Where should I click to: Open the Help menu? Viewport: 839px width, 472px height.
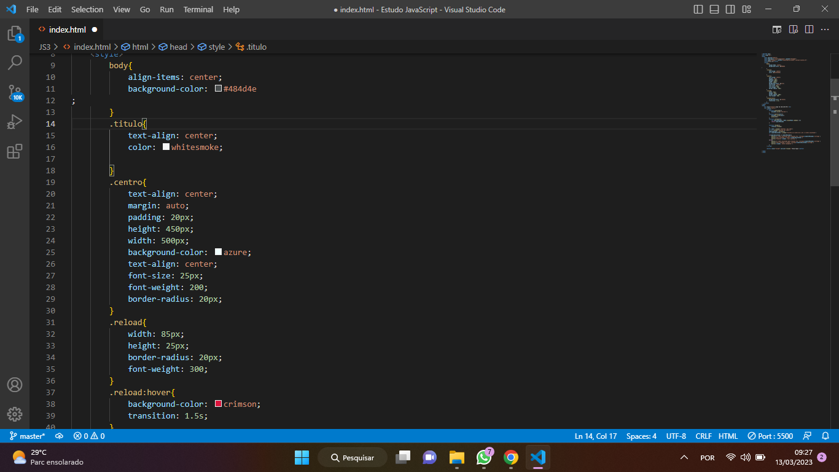[x=232, y=9]
